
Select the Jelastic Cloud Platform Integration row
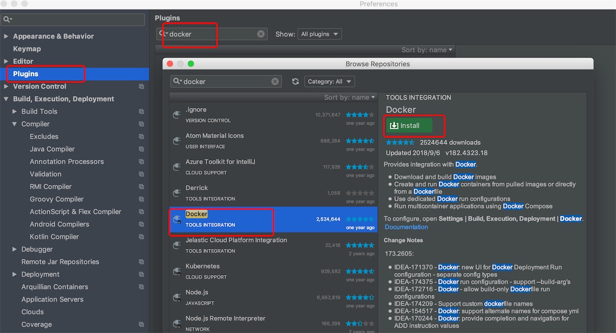point(273,245)
